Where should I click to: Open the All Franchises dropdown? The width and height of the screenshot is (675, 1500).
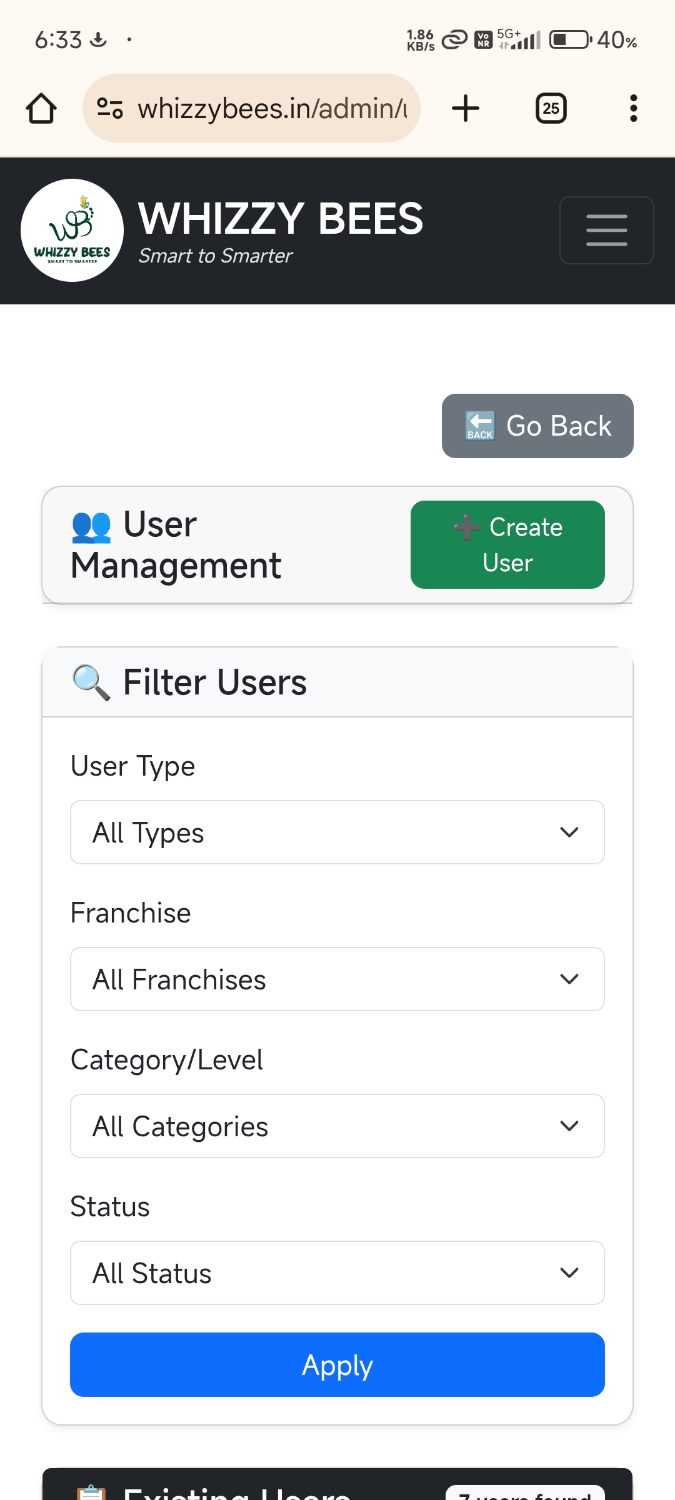337,979
